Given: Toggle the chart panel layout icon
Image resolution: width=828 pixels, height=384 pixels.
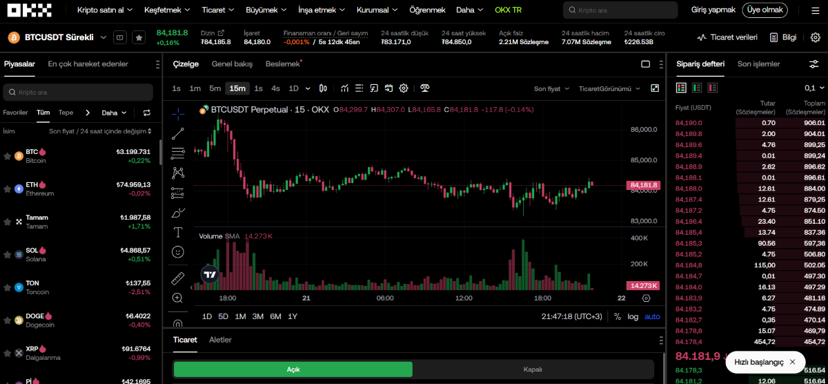Looking at the screenshot, I should point(646,64).
